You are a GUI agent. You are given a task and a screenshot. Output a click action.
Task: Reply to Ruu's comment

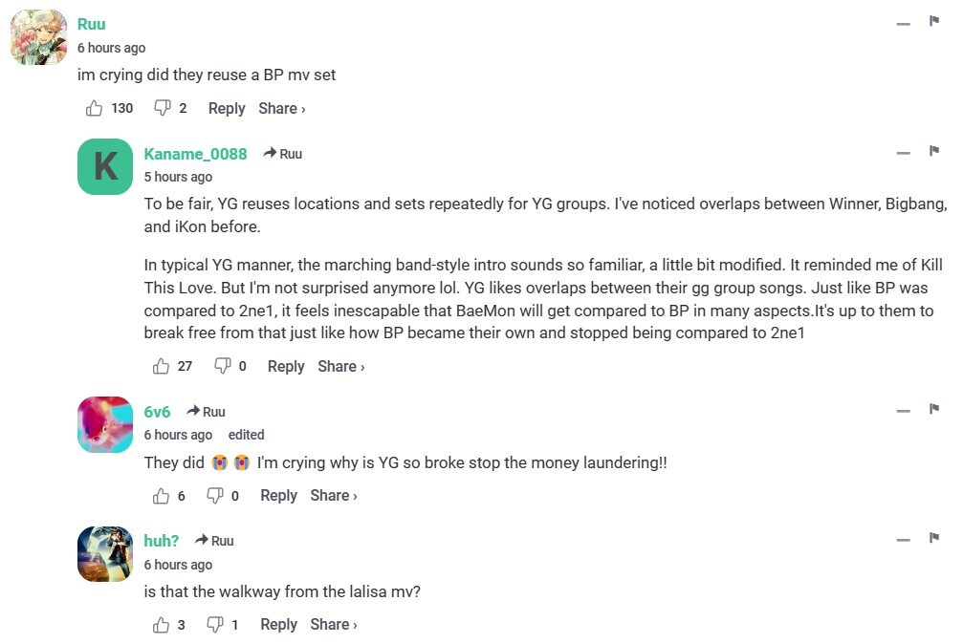pyautogui.click(x=227, y=109)
